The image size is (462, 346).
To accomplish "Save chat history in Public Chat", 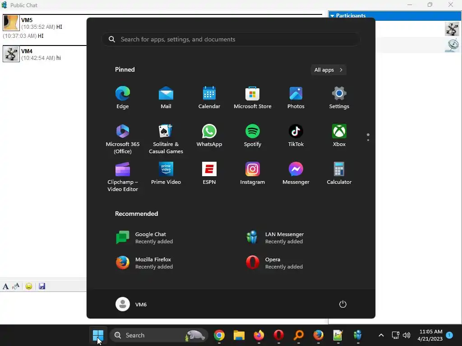I will [x=42, y=286].
